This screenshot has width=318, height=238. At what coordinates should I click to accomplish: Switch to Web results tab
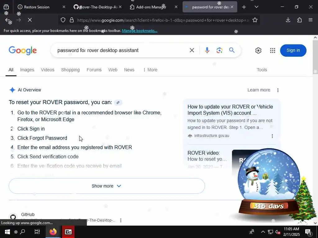pyautogui.click(x=113, y=70)
